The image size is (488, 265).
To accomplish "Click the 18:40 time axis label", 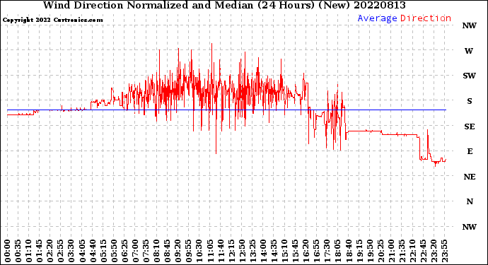I will click(x=348, y=251).
